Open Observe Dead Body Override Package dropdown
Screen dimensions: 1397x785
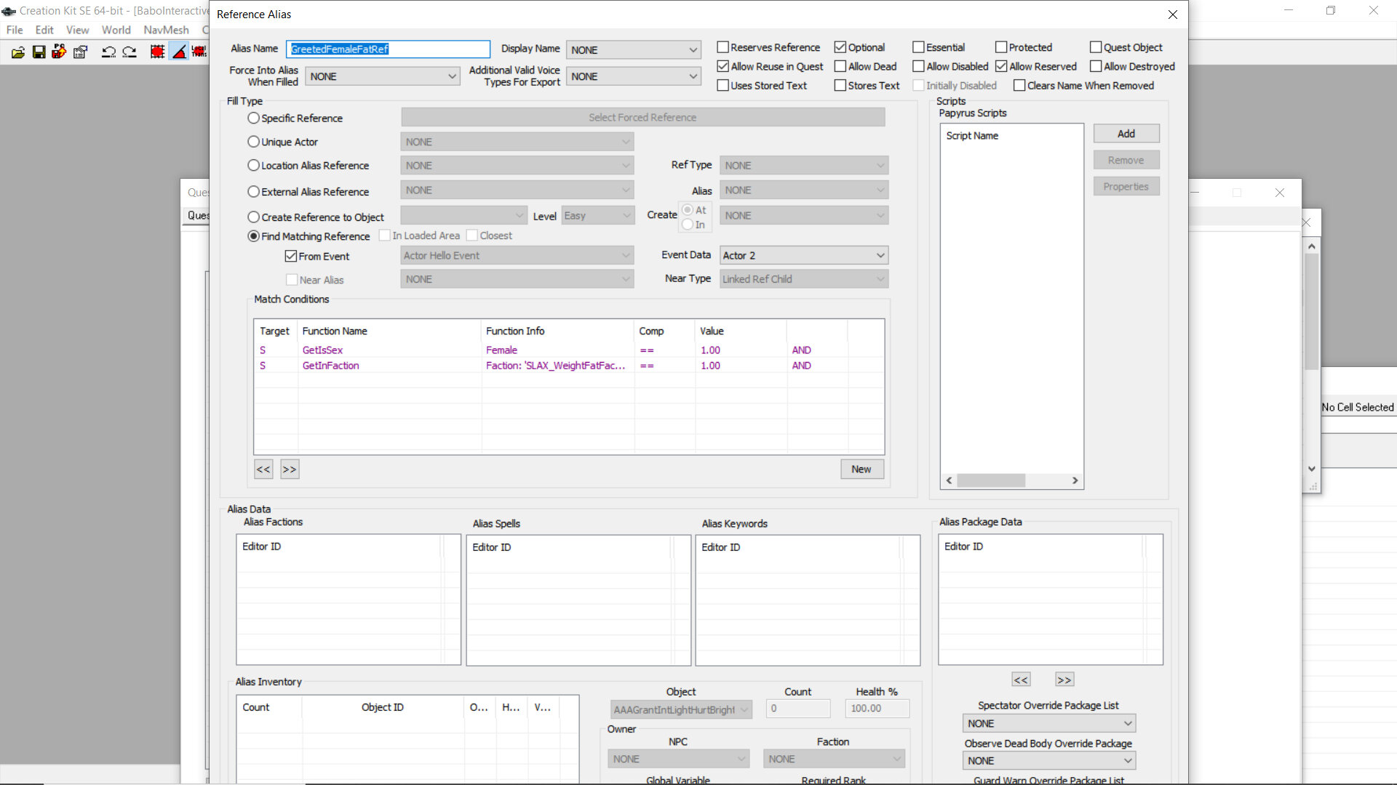(x=1048, y=760)
